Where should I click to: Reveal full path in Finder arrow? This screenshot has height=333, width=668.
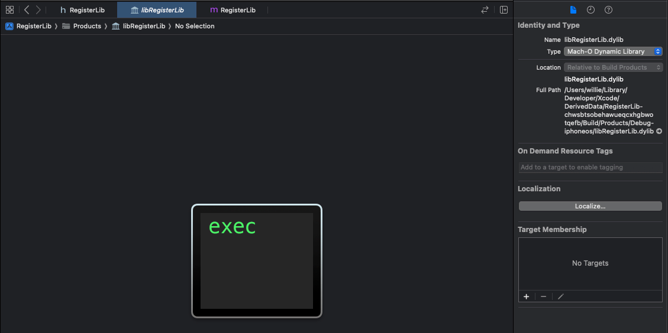pos(659,131)
